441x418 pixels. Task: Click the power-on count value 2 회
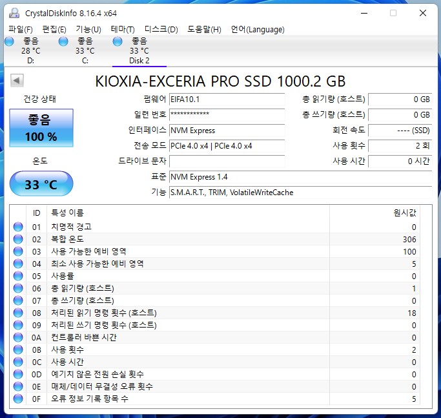pos(400,146)
